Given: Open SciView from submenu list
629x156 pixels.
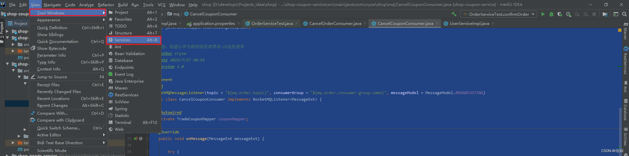Looking at the screenshot, I should 133,102.
